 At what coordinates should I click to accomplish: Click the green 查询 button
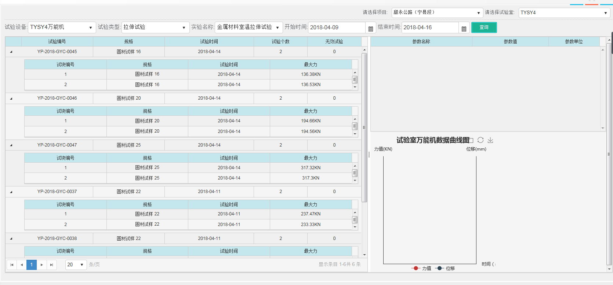pyautogui.click(x=484, y=27)
